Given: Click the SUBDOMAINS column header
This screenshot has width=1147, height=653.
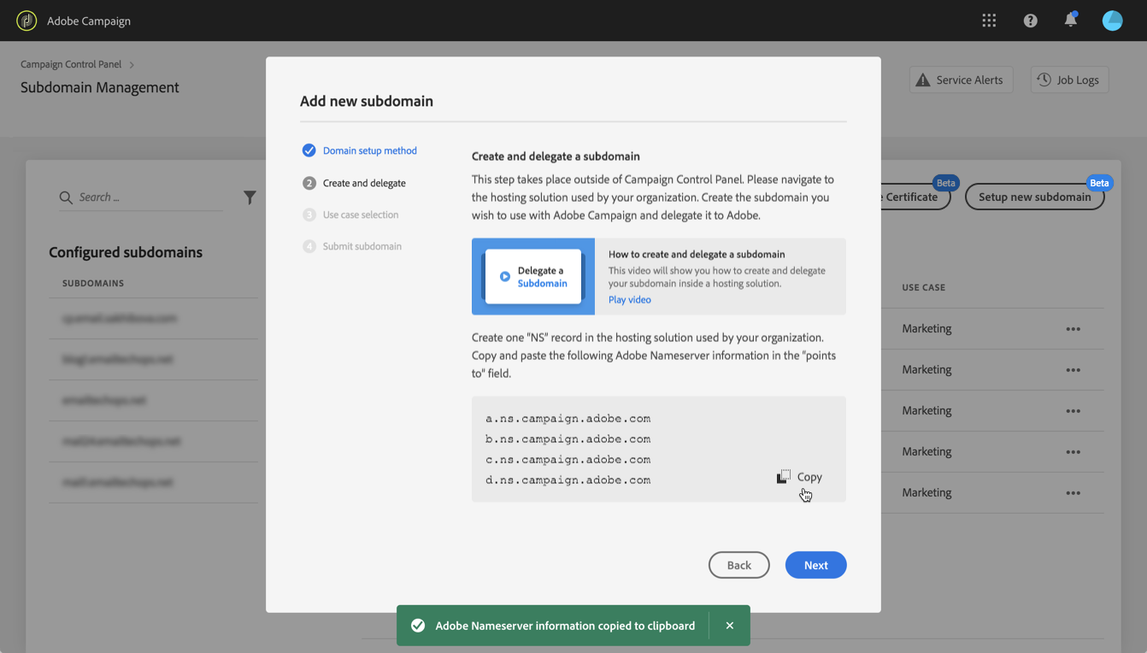Looking at the screenshot, I should coord(93,283).
